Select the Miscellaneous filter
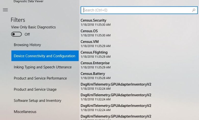Screen dimensions: 199x120 click(x=25, y=112)
